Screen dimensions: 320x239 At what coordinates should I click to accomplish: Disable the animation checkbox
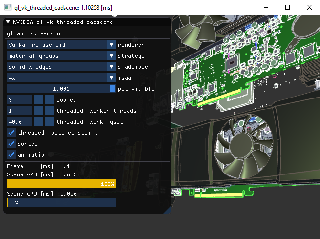point(11,155)
